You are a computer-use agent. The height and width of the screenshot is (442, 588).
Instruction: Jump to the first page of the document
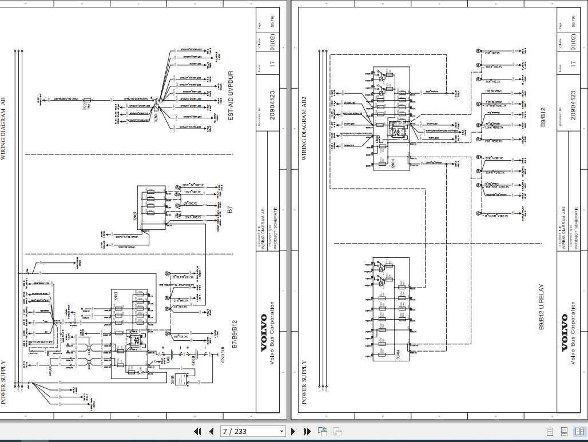[197, 431]
